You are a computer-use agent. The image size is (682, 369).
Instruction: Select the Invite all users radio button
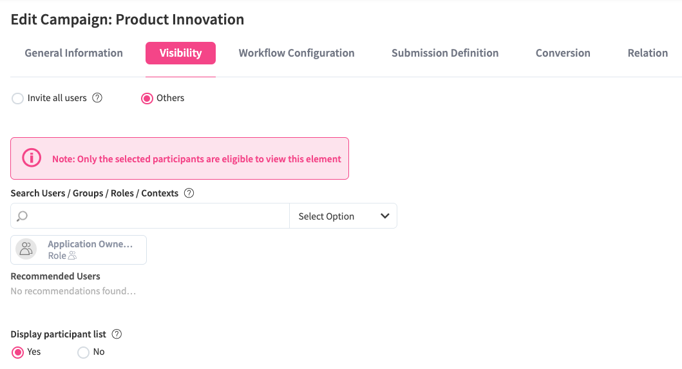[x=18, y=99]
